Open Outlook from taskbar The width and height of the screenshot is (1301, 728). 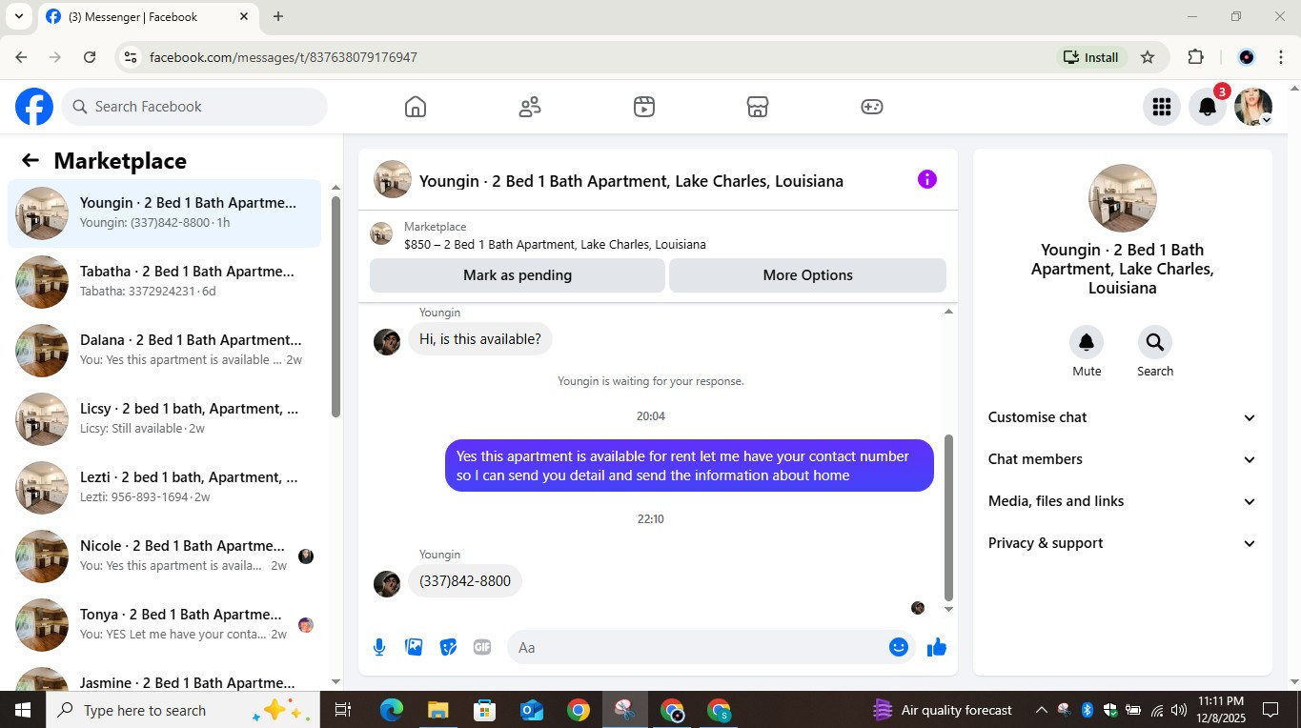[x=532, y=710]
